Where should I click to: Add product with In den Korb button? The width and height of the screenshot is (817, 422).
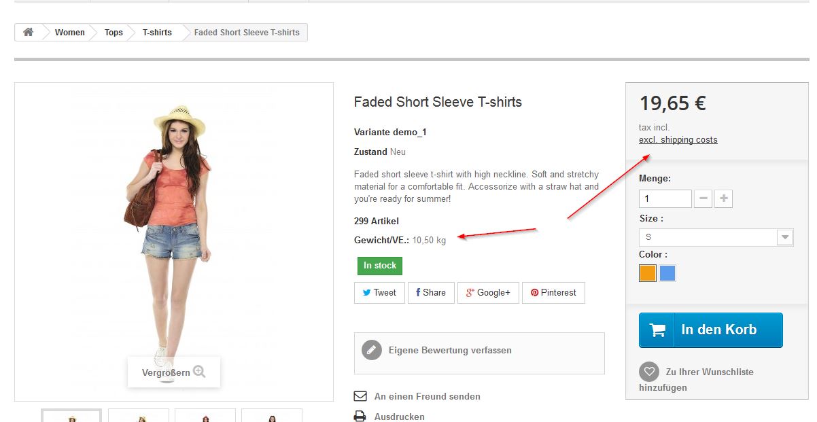(x=710, y=330)
